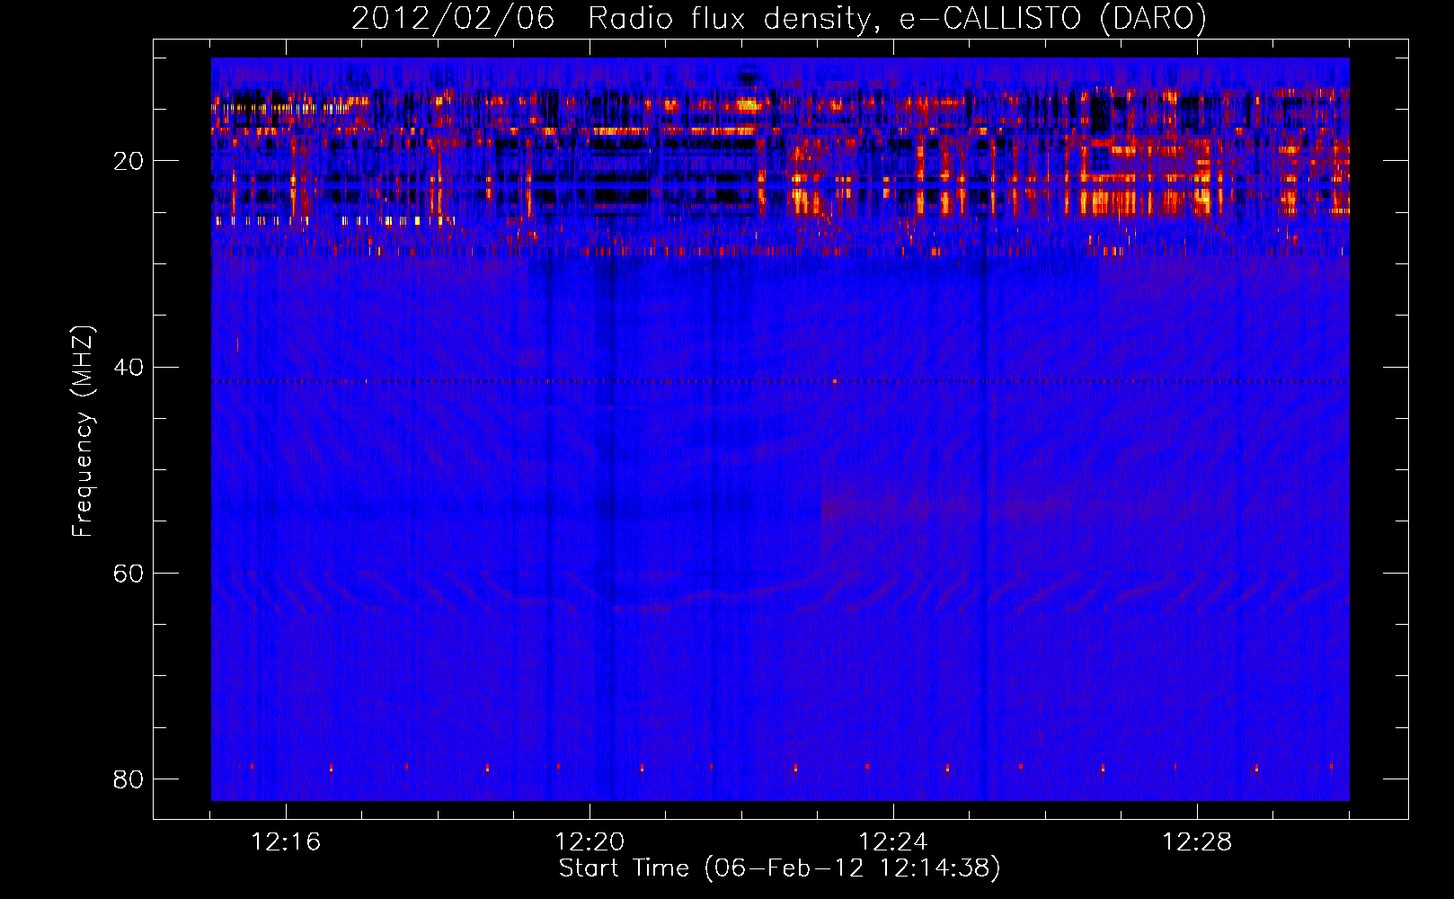Click the 80 frequency tick label
The image size is (1454, 899).
click(129, 779)
